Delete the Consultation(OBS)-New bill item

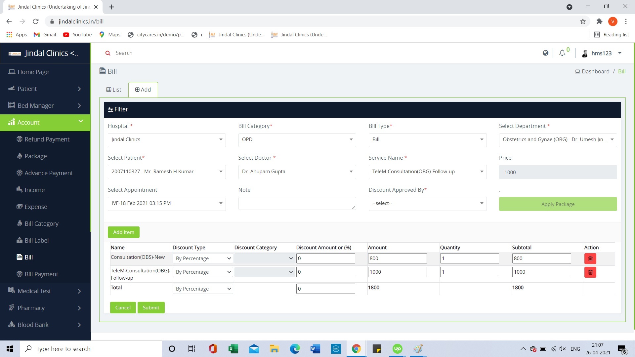(x=590, y=258)
